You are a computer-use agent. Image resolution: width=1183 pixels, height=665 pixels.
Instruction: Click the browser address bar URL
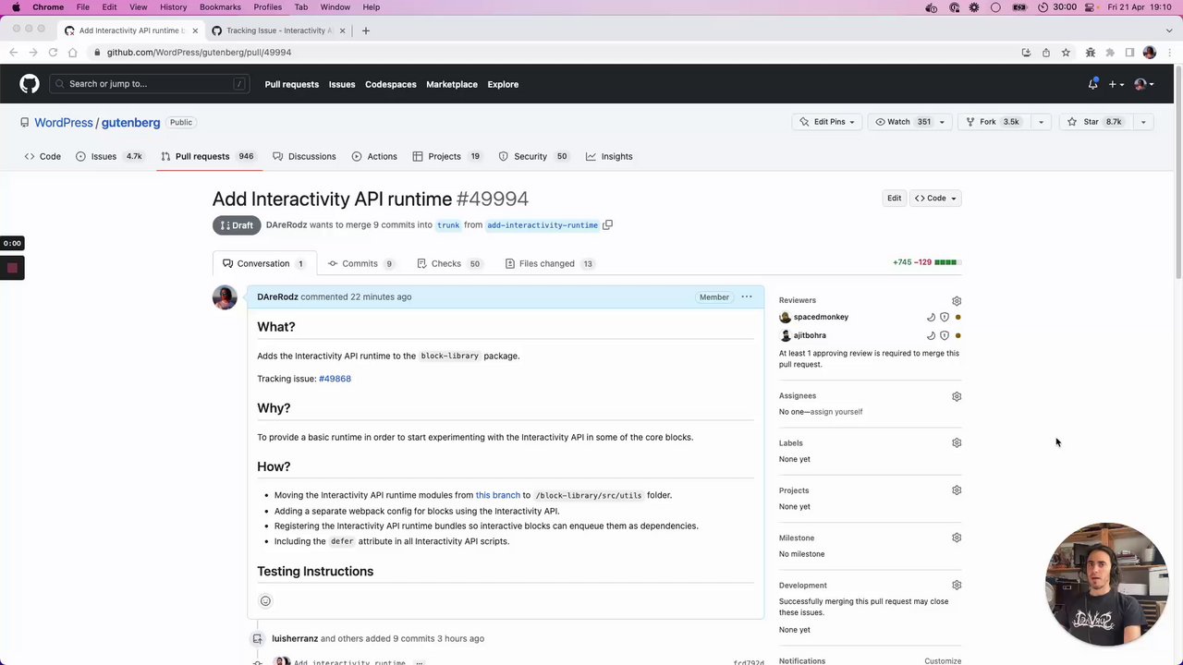(x=199, y=53)
